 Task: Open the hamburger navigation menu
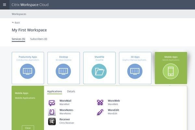click(x=5, y=5)
